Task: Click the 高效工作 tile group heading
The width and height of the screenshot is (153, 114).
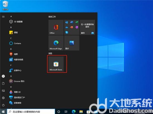Action: tap(52, 17)
